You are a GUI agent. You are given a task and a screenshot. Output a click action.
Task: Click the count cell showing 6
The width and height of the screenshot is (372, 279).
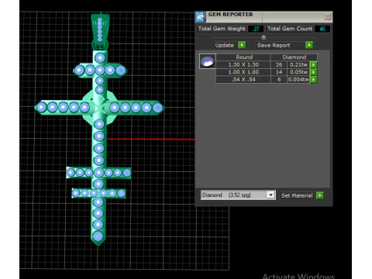(x=279, y=80)
